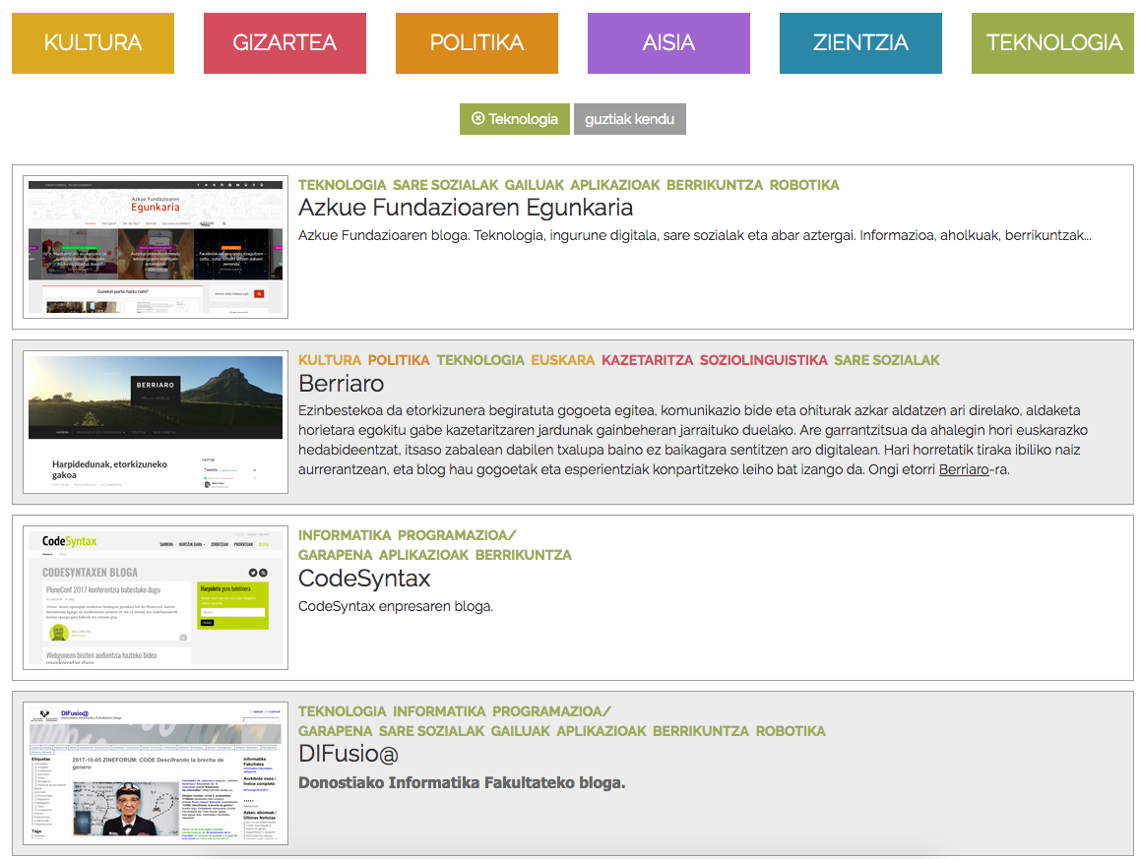Select SARE SOZIALAK tag on Berriaro entry
The height and width of the screenshot is (859, 1141).
tap(886, 360)
